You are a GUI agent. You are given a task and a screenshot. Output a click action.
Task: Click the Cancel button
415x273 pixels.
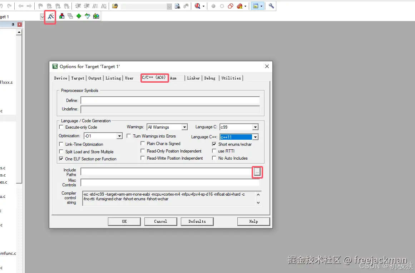[160, 221]
